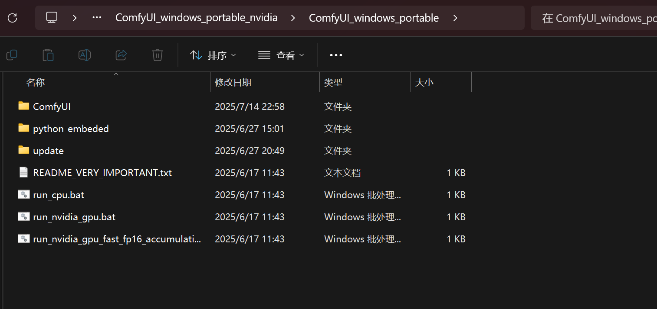Sort by 名称 column header

coord(36,82)
